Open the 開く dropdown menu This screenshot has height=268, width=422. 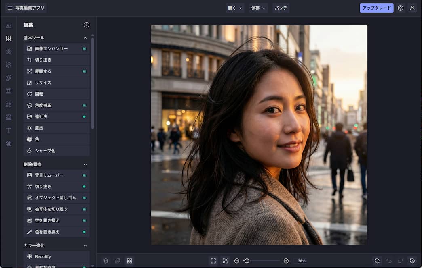pos(235,8)
